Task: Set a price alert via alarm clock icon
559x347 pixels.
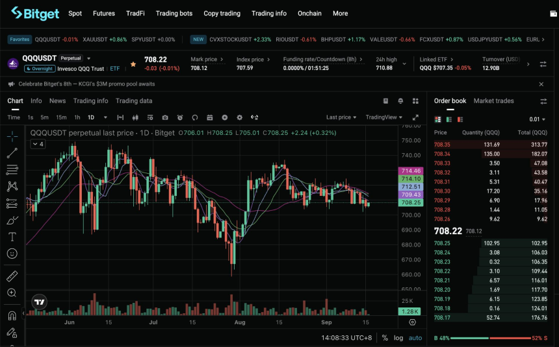Action: (x=180, y=117)
